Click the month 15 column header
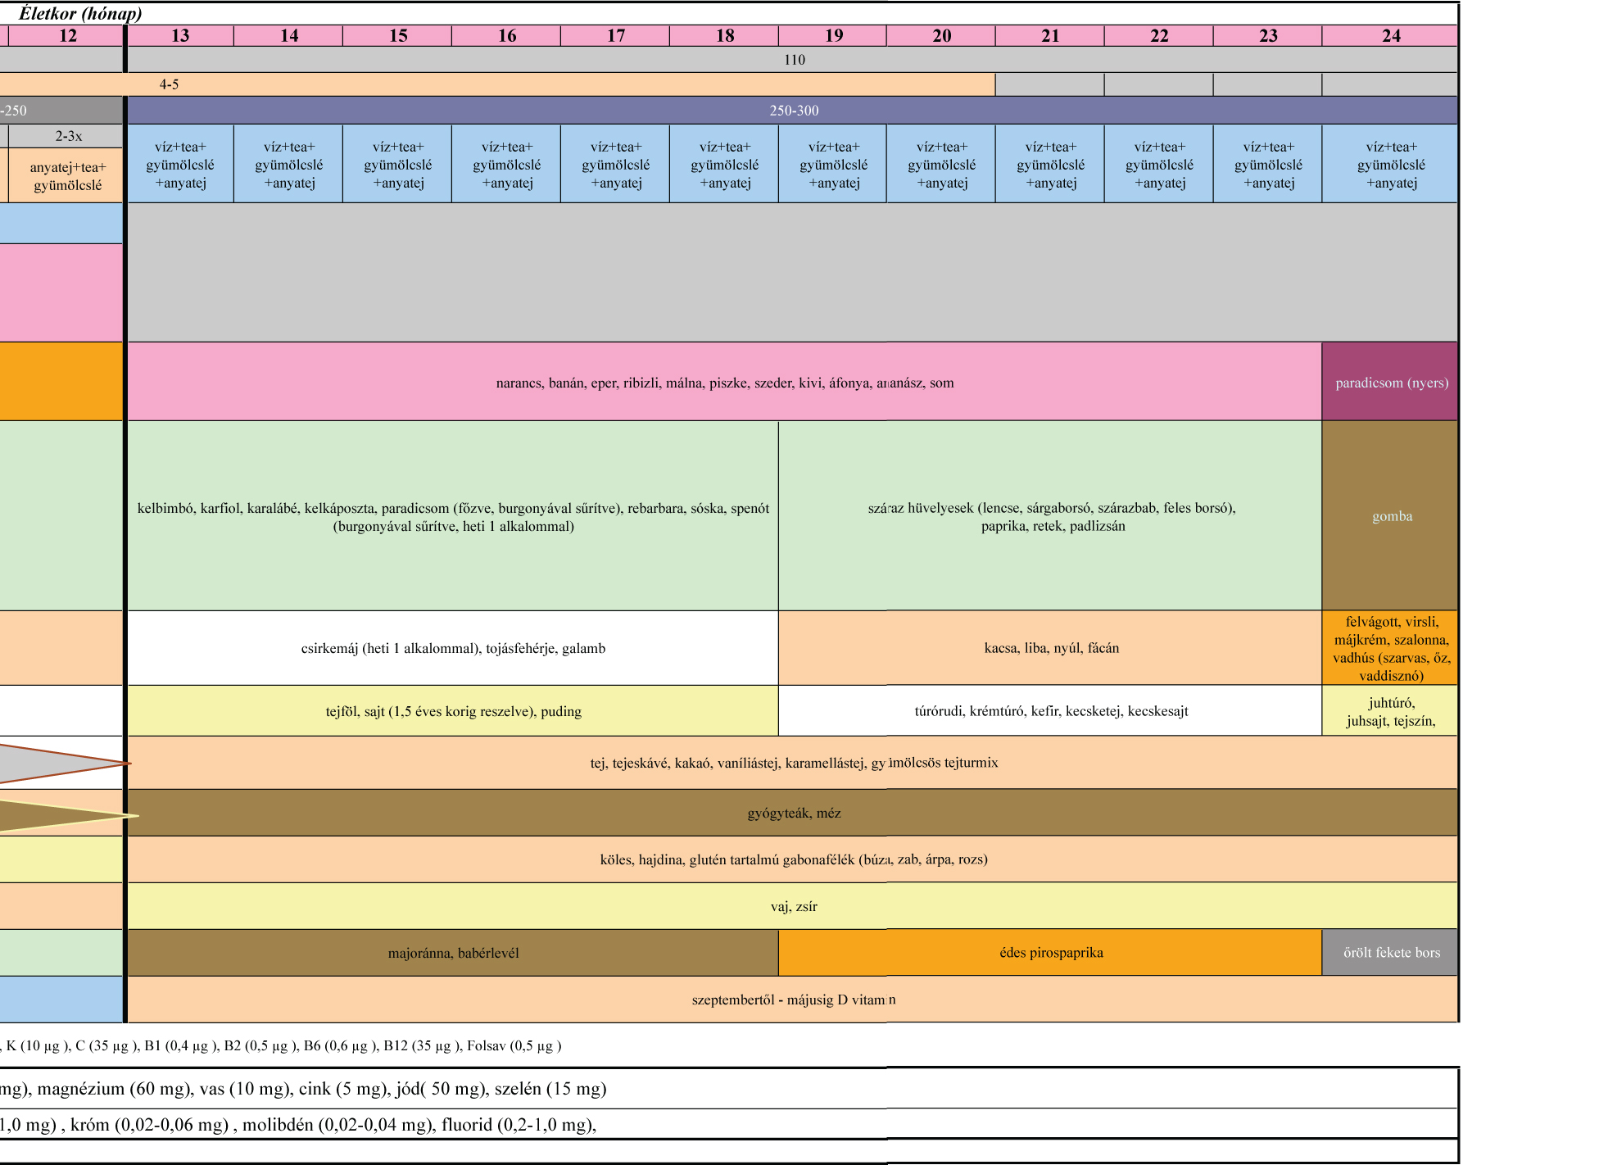The width and height of the screenshot is (1608, 1165). (397, 35)
